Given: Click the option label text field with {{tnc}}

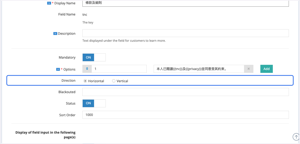Looking at the screenshot, I should [199, 69].
